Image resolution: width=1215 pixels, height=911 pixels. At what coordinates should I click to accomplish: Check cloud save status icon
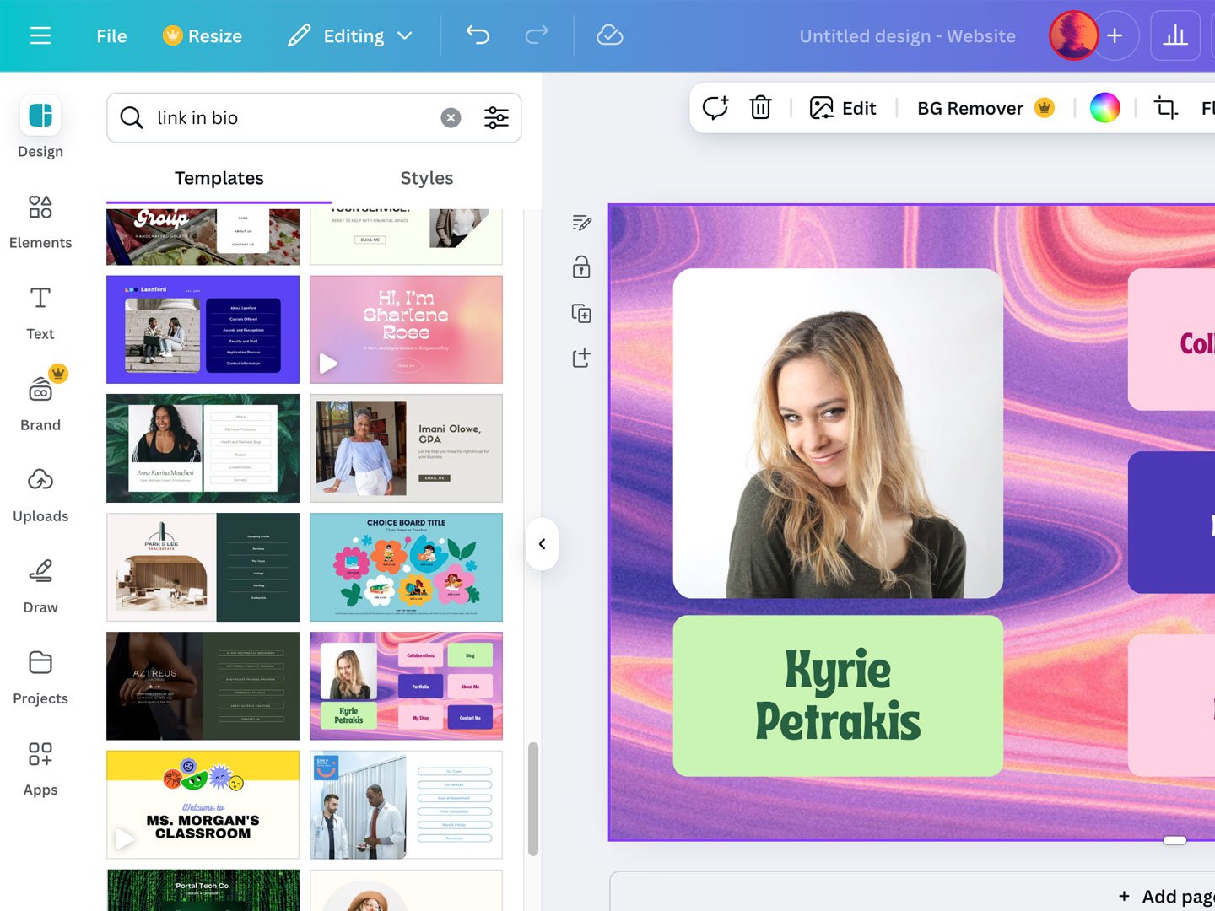click(609, 35)
